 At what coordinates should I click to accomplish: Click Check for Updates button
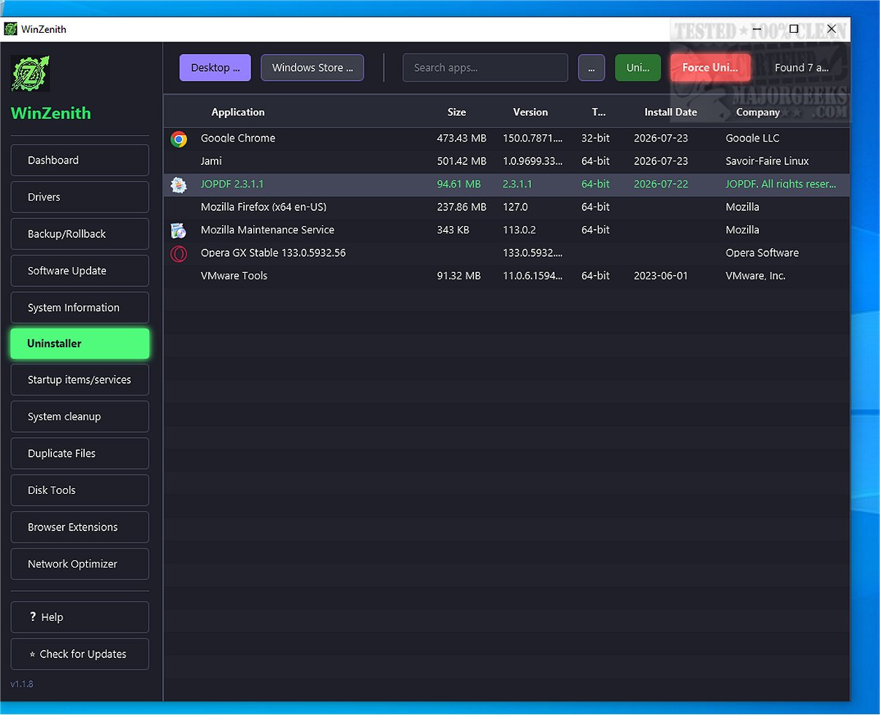tap(80, 654)
